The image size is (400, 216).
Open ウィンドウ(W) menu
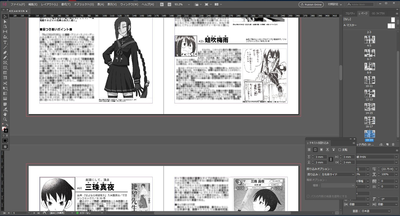tap(129, 5)
